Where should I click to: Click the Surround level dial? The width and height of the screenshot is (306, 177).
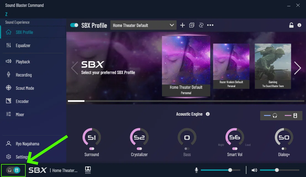click(x=92, y=137)
